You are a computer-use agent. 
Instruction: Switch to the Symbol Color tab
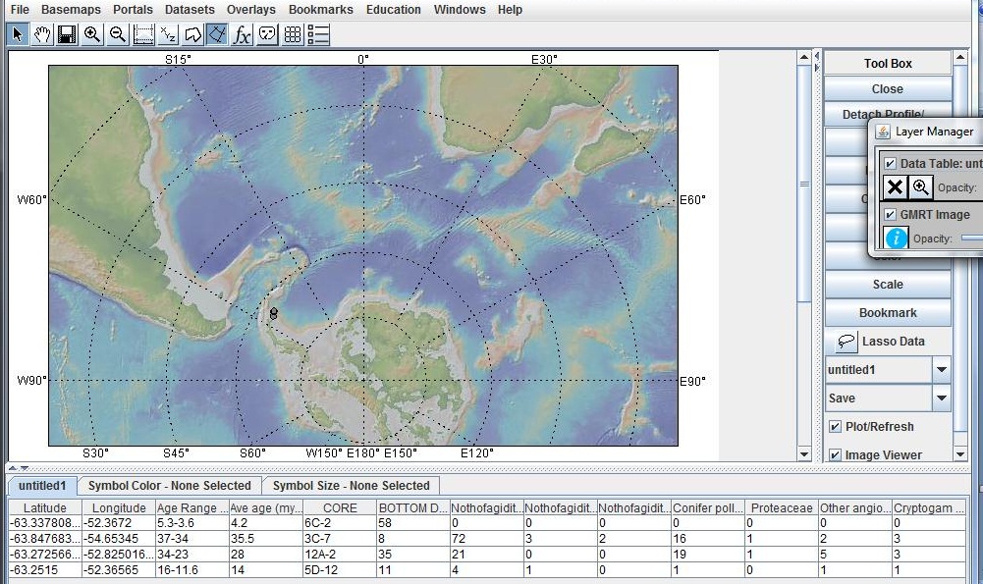[x=169, y=485]
